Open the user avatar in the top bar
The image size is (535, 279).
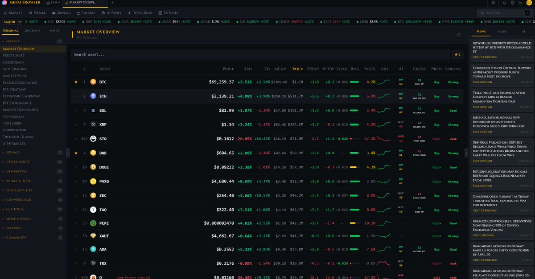point(529,3)
